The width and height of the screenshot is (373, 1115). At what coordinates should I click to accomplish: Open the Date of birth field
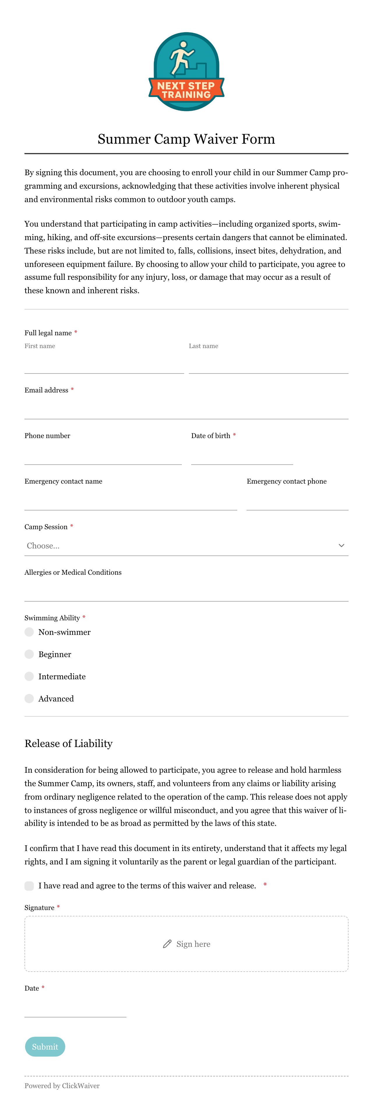point(242,454)
